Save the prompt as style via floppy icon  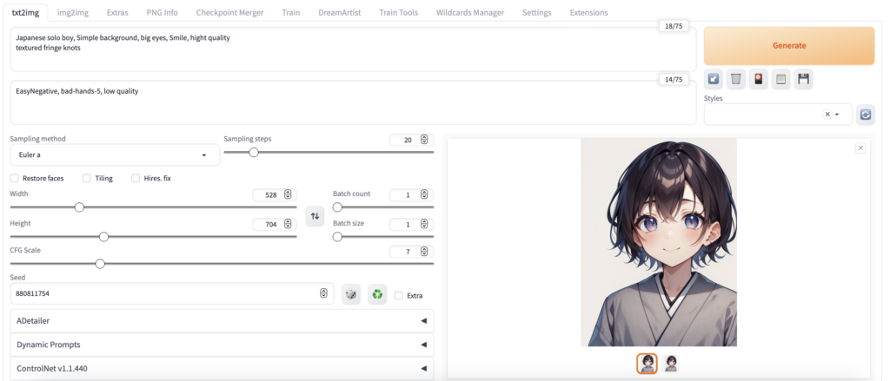(804, 80)
